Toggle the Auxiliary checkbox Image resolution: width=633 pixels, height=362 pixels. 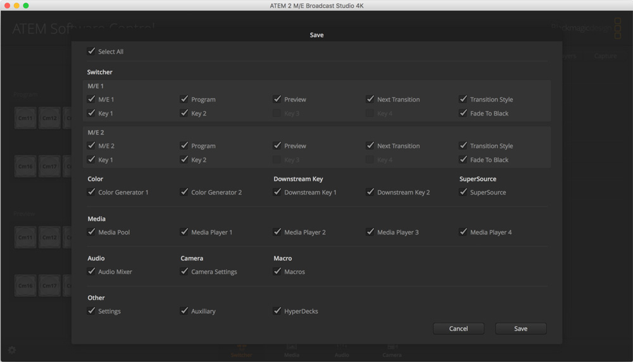[185, 311]
